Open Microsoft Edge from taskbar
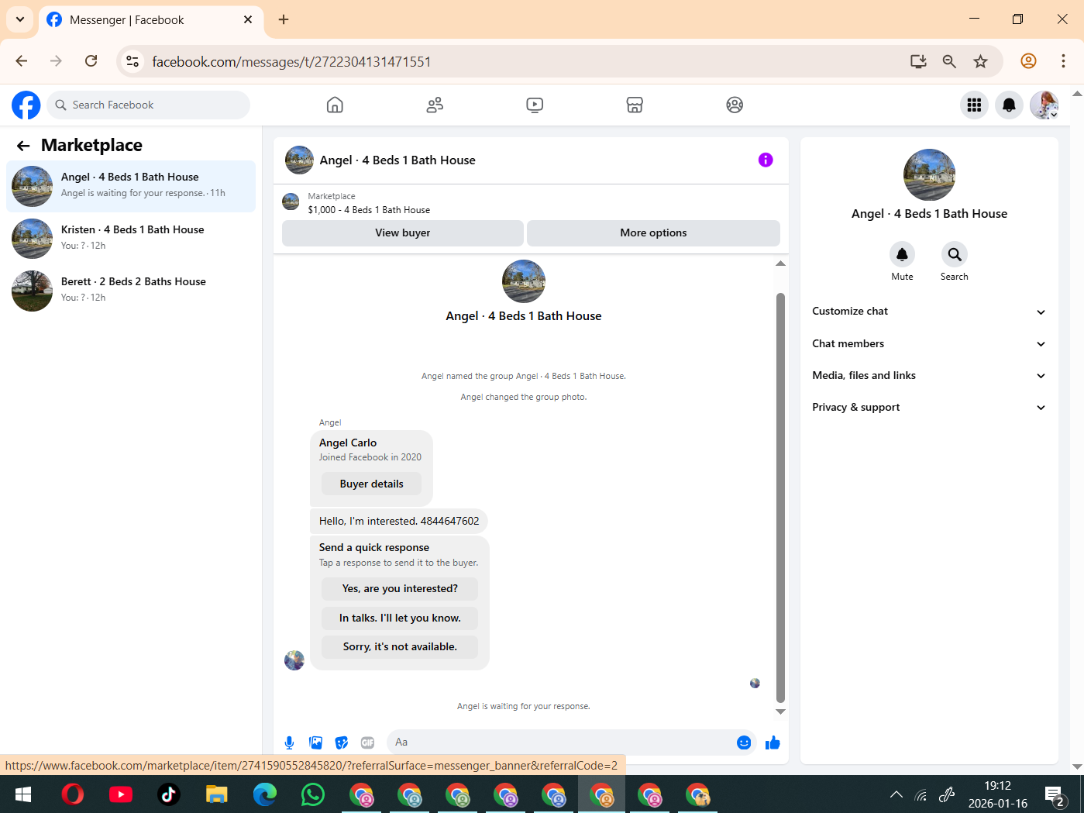Screen dimensions: 1084x813 [x=265, y=794]
